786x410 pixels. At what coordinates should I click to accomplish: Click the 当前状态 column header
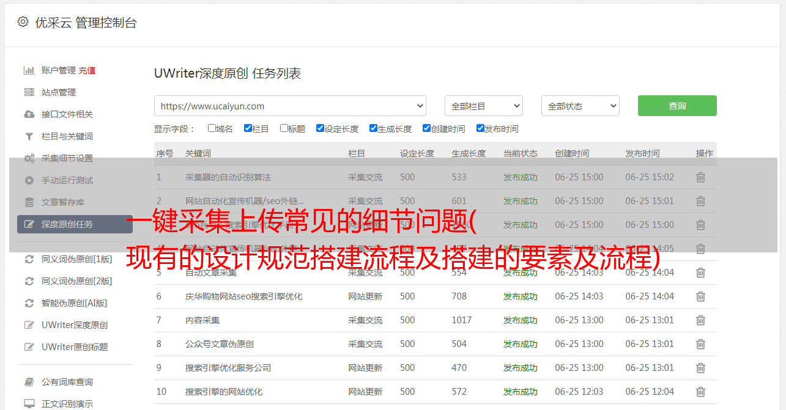(521, 153)
